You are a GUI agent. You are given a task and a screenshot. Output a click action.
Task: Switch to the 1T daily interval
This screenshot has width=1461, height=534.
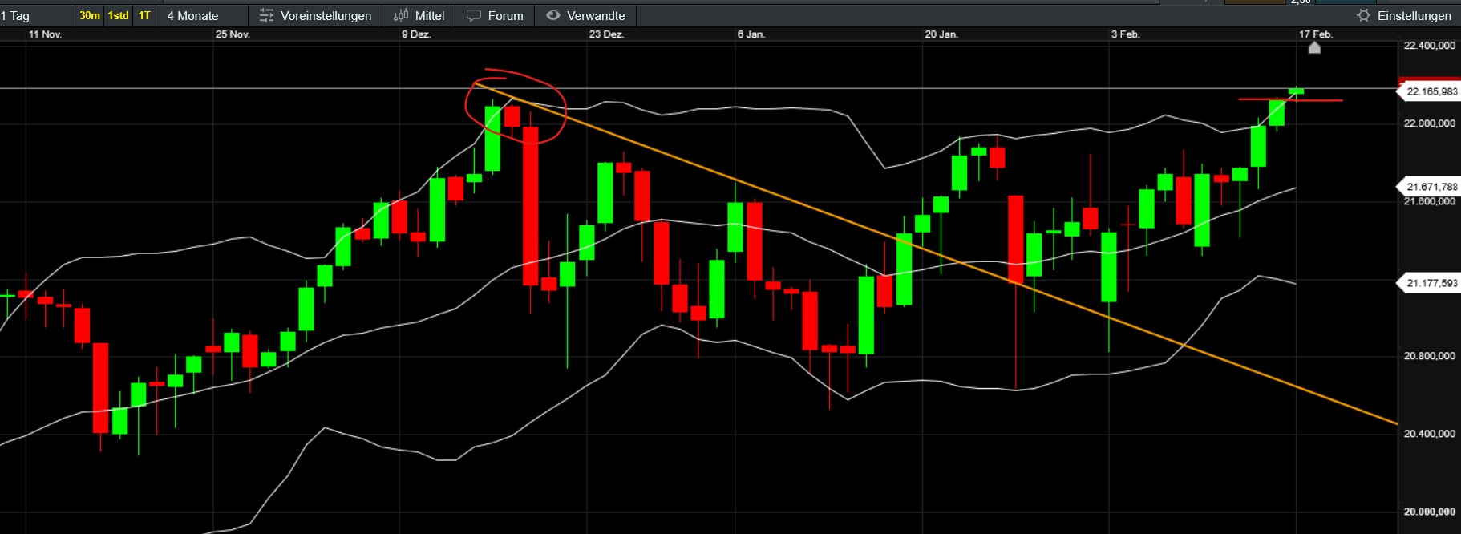[x=144, y=15]
